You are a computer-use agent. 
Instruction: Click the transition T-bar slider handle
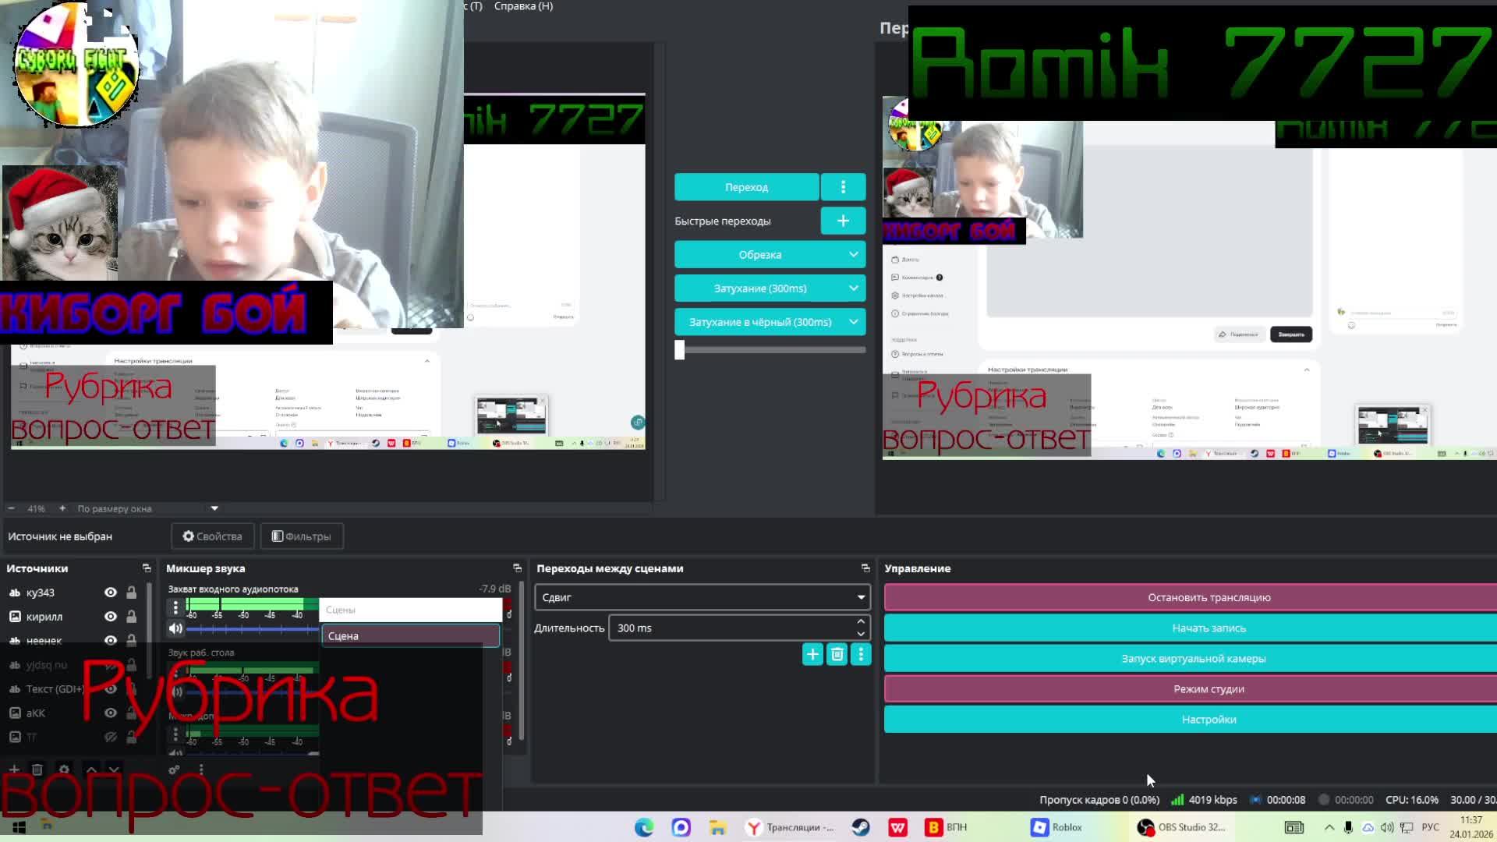coord(680,350)
